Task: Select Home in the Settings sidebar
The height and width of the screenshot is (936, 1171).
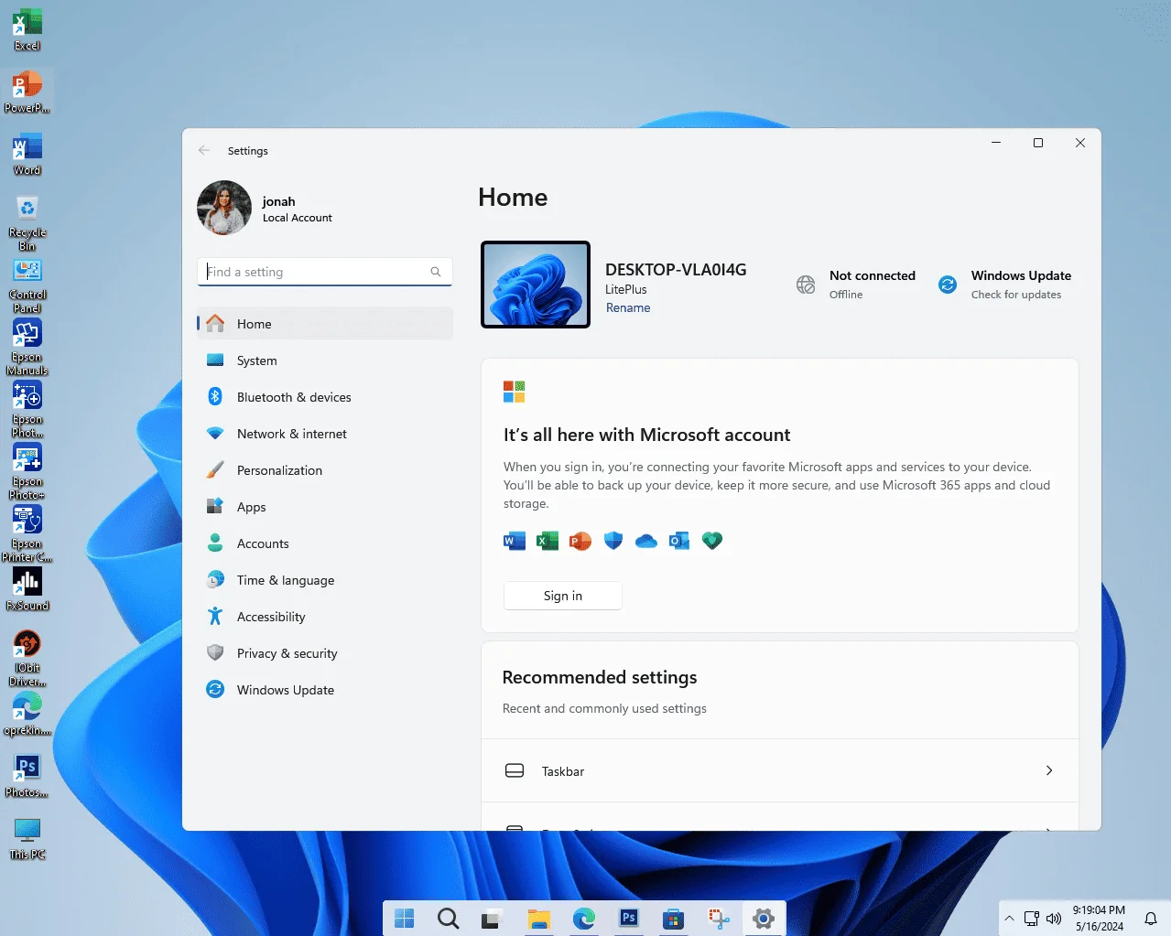Action: 324,324
